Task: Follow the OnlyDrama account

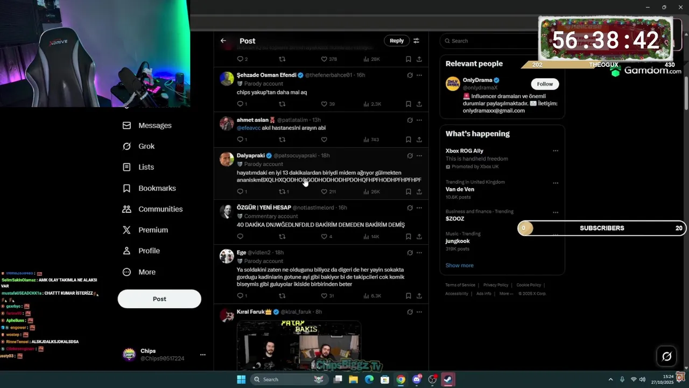Action: pos(545,84)
